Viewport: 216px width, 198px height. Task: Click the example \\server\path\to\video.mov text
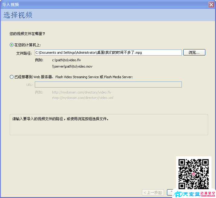pyautogui.click(x=72, y=66)
